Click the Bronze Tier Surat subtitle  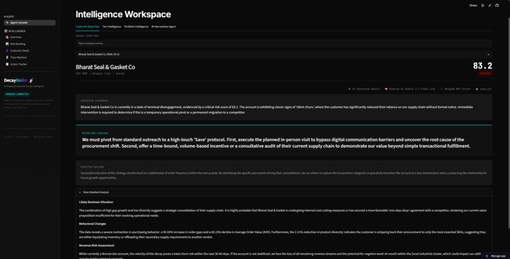coord(100,74)
